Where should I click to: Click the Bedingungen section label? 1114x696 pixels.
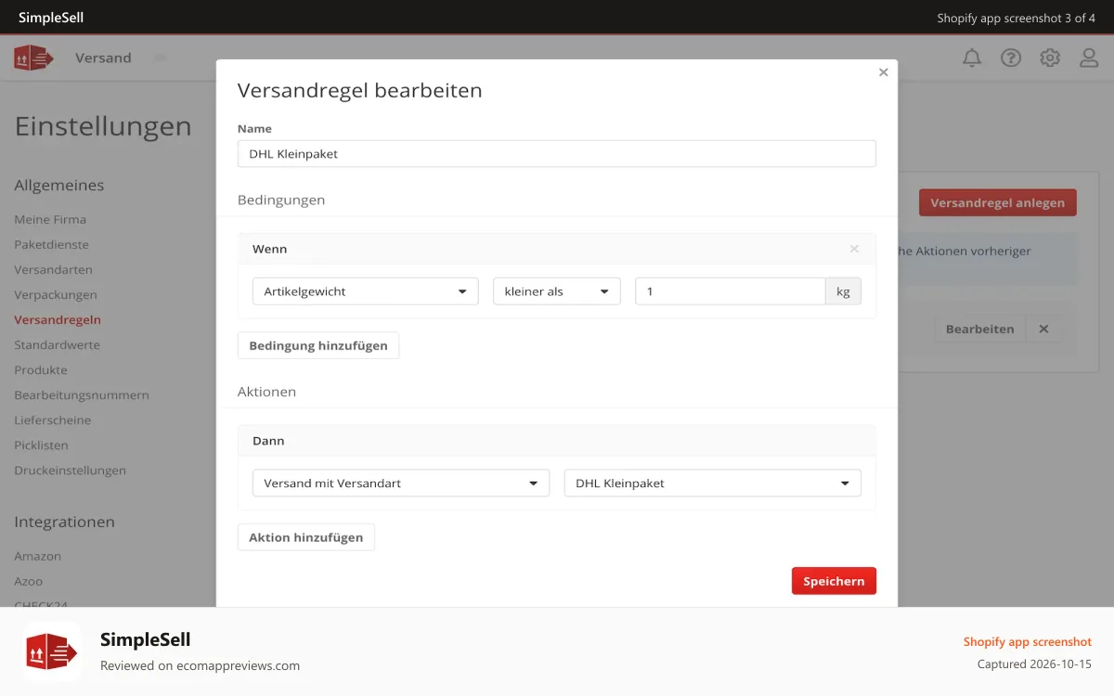[281, 200]
